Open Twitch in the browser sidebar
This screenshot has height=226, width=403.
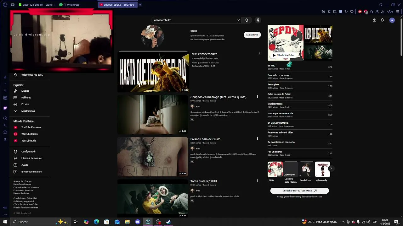point(5,108)
